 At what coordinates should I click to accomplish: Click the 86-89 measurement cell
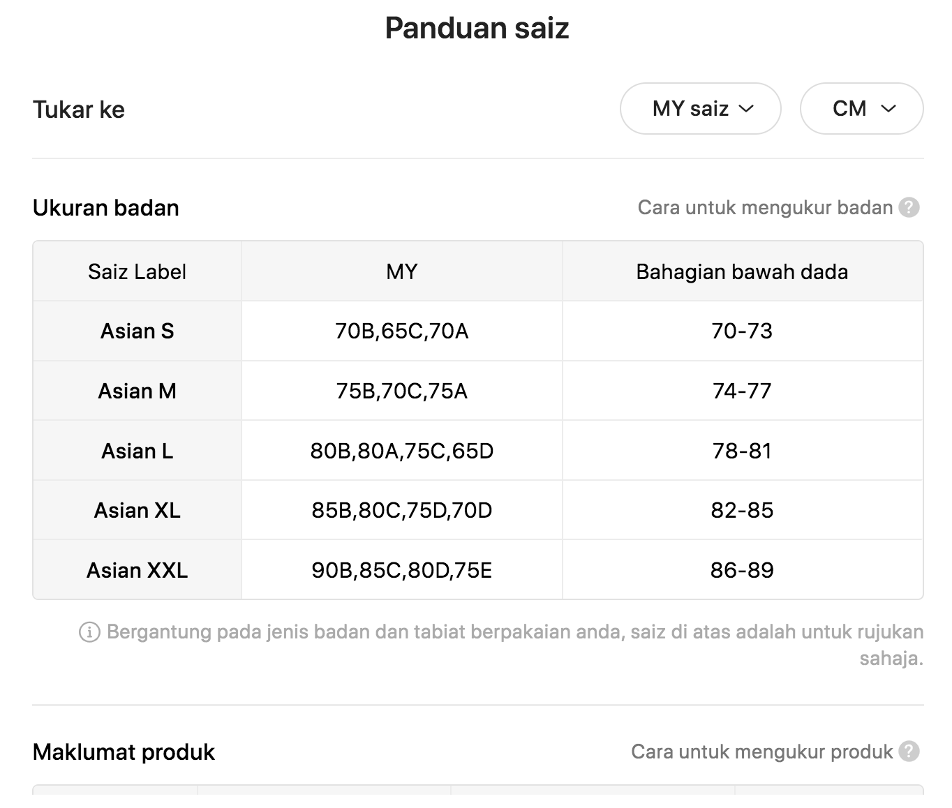pyautogui.click(x=743, y=570)
